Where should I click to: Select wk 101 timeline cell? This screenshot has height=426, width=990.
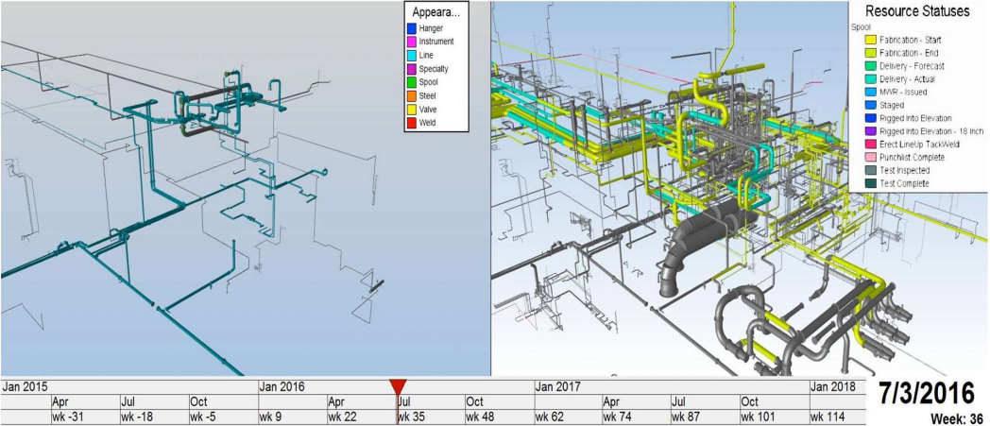coord(757,417)
